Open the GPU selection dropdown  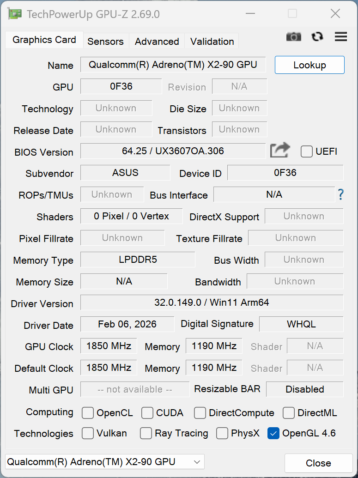pyautogui.click(x=104, y=461)
